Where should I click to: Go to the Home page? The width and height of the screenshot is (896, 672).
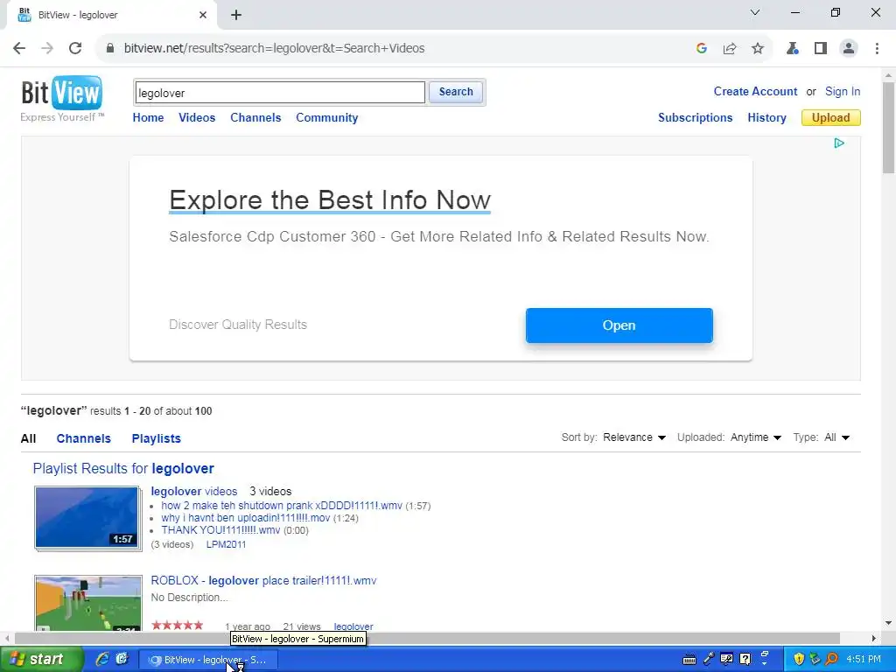click(148, 118)
